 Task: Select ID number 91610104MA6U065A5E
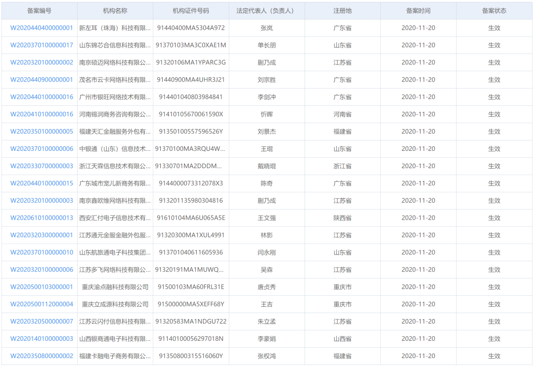click(x=191, y=218)
